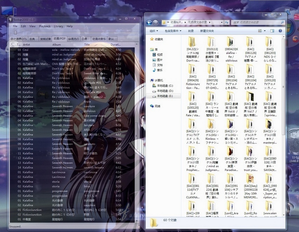Open foobar2000 Edit menu

click(x=23, y=26)
